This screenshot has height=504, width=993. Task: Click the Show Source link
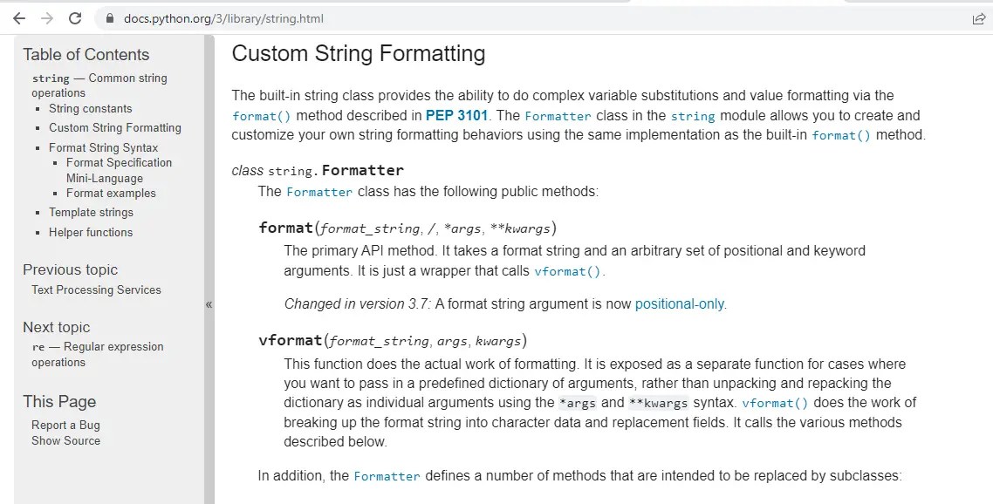point(65,440)
